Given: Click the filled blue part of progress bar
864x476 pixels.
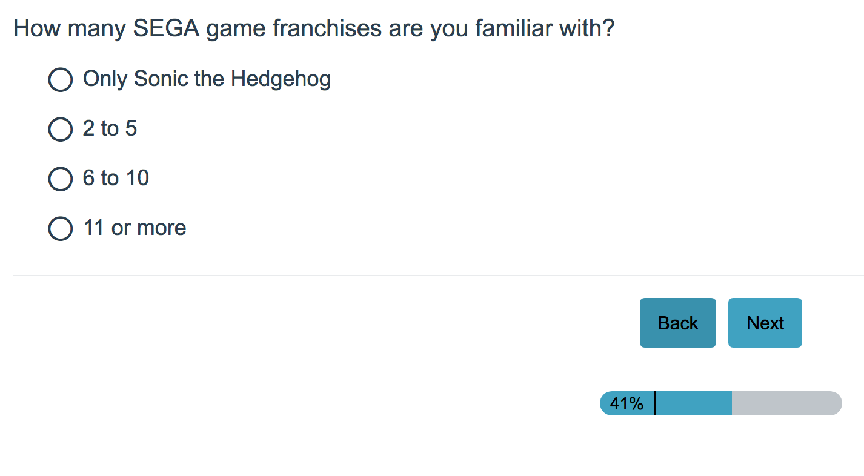Looking at the screenshot, I should tap(694, 403).
